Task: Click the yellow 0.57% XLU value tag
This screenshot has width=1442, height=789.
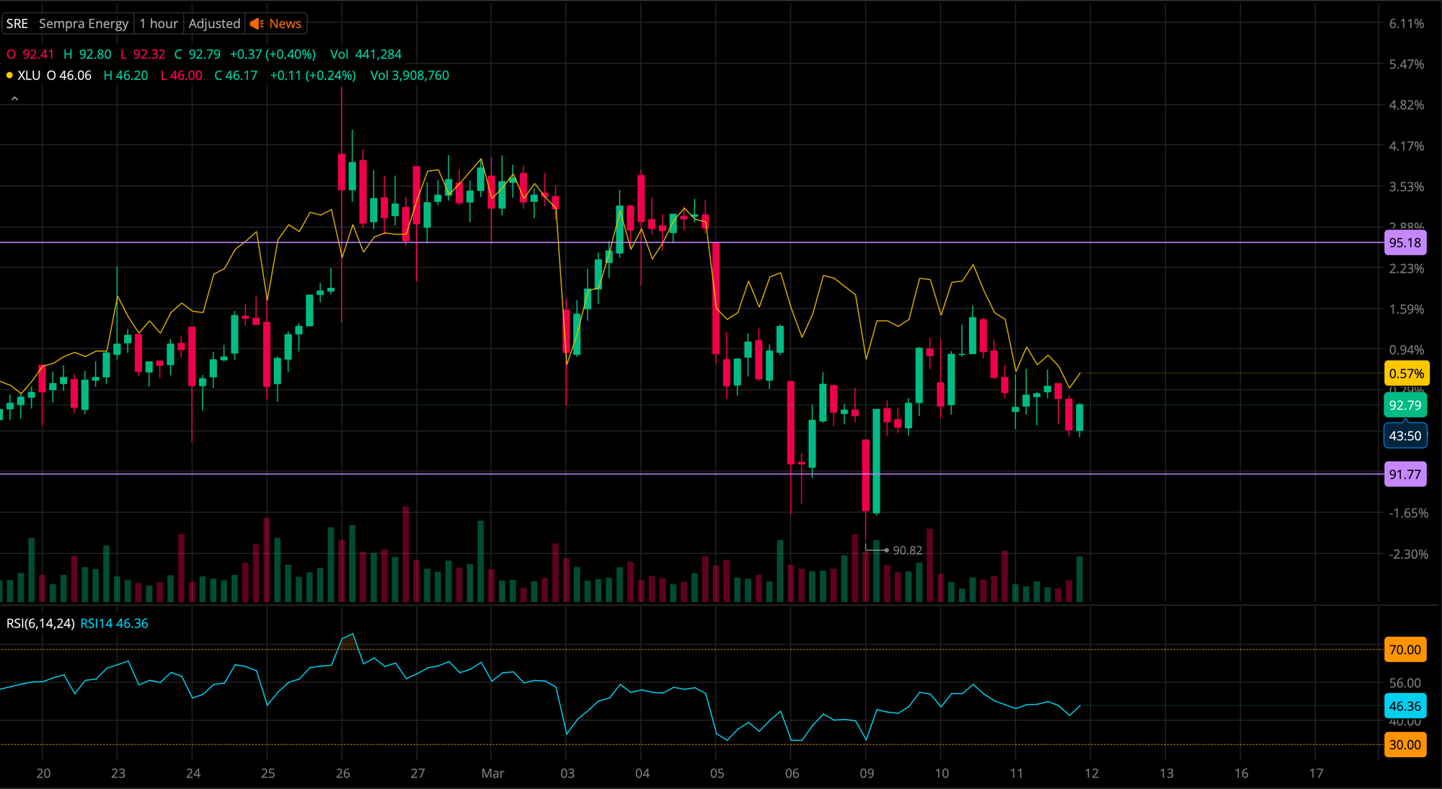Action: coord(1406,374)
